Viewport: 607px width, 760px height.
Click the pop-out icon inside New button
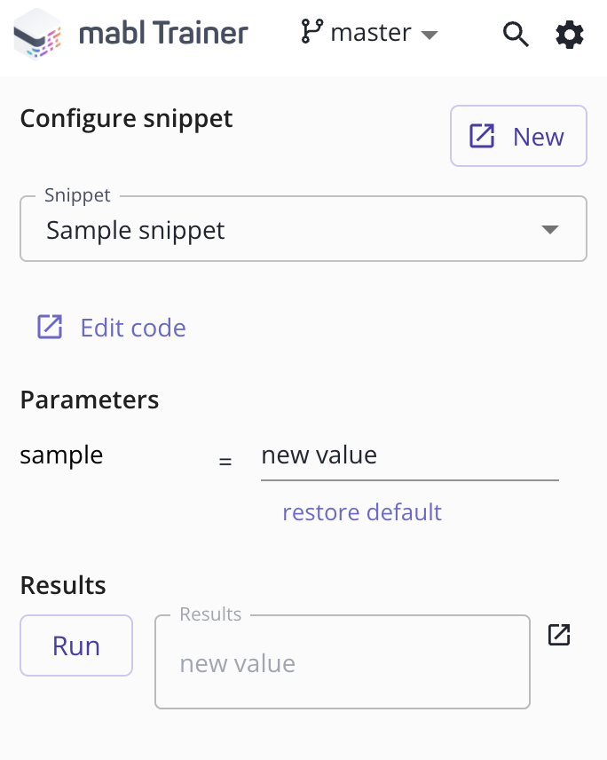pyautogui.click(x=482, y=136)
